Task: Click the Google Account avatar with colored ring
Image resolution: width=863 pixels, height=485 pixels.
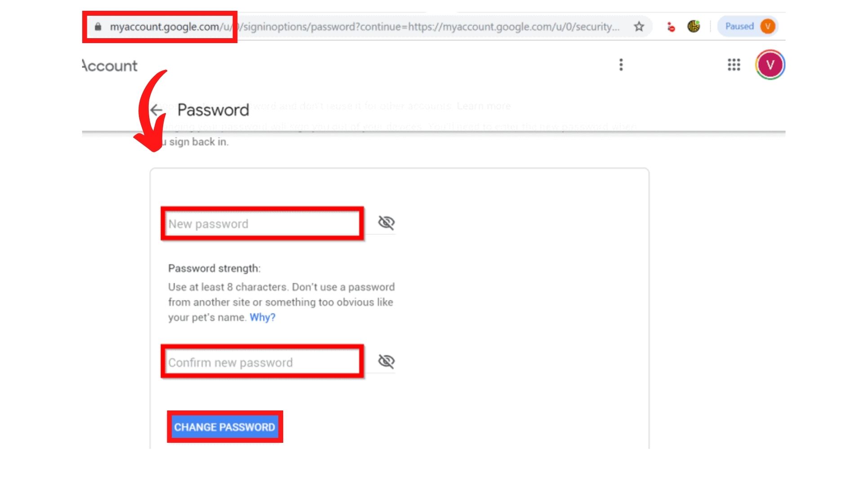Action: [770, 65]
